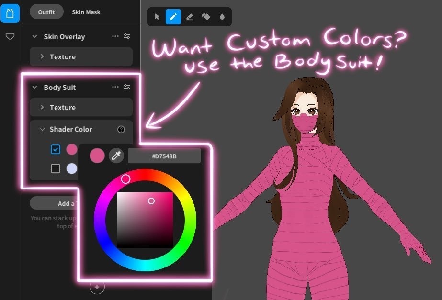The image size is (442, 300).
Task: Click the heart icon in the sidebar
Action: tap(10, 36)
